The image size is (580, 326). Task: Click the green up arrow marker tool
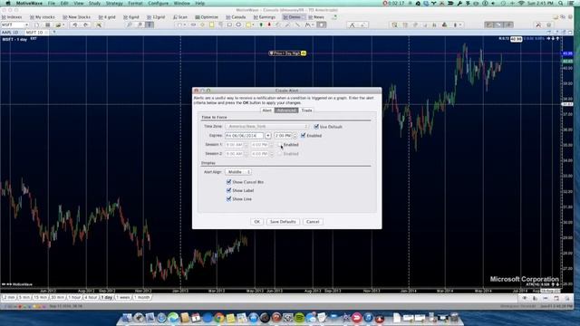coord(261,24)
